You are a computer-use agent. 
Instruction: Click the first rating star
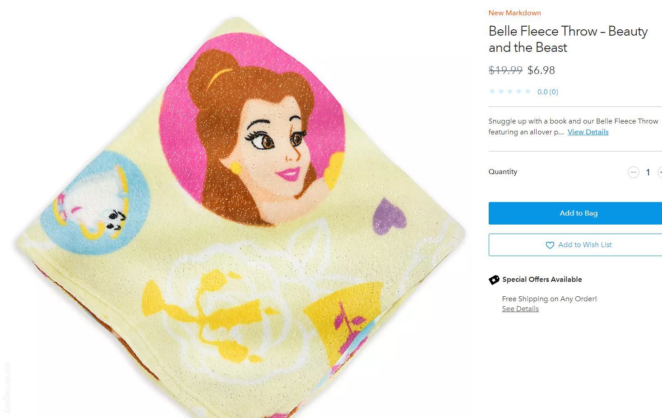coord(492,92)
